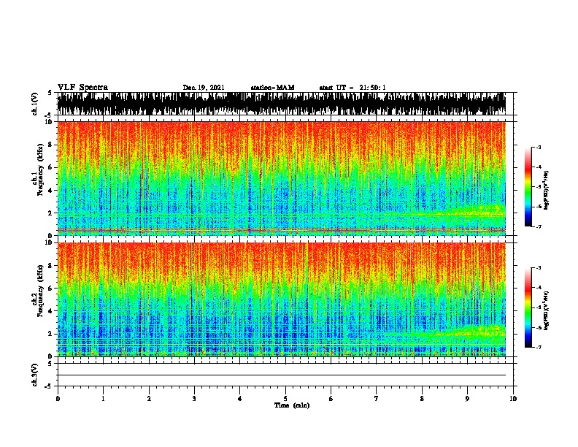
Task: Click tick label "1" on the Time axis
Action: pos(103,399)
